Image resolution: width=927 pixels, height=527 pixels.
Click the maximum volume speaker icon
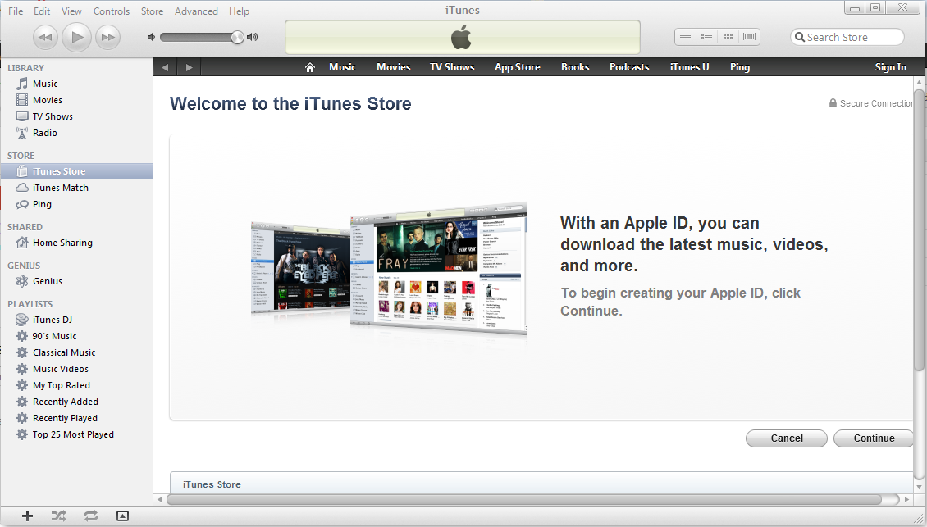click(253, 37)
